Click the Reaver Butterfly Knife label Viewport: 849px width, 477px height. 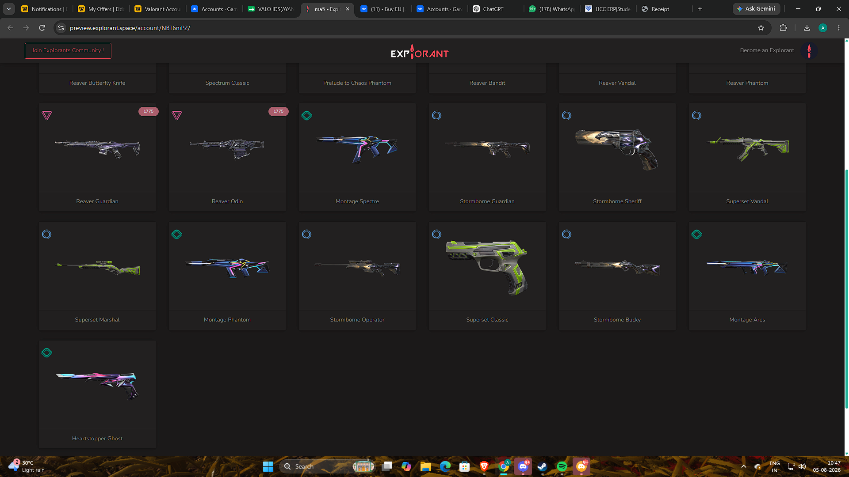click(x=97, y=83)
